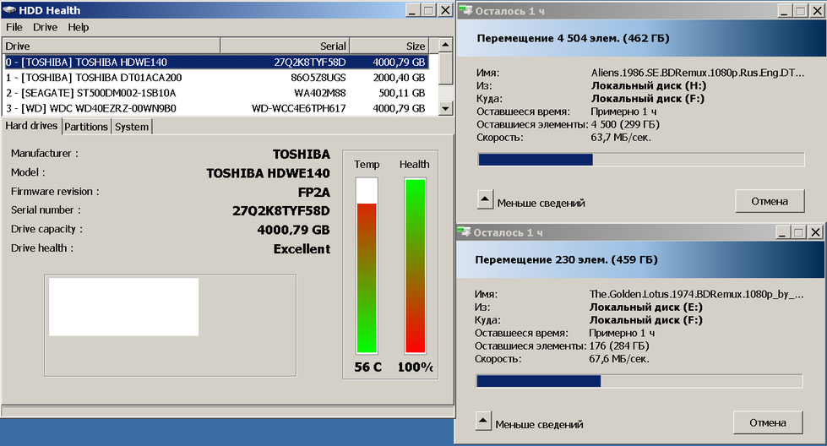Close the Golden Lotus transfer dialog
Screen dimensions: 827x446
click(x=814, y=232)
